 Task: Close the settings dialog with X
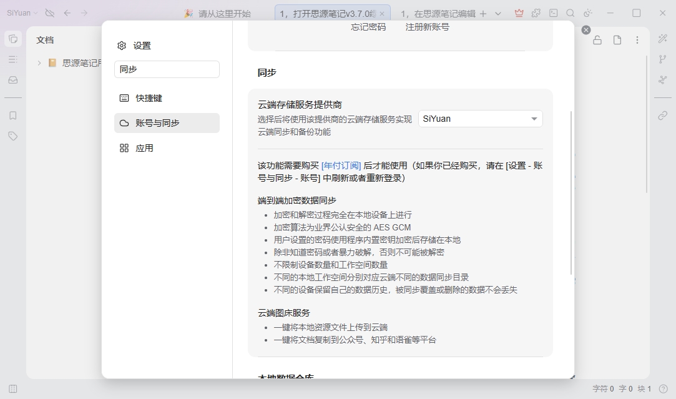coord(586,30)
